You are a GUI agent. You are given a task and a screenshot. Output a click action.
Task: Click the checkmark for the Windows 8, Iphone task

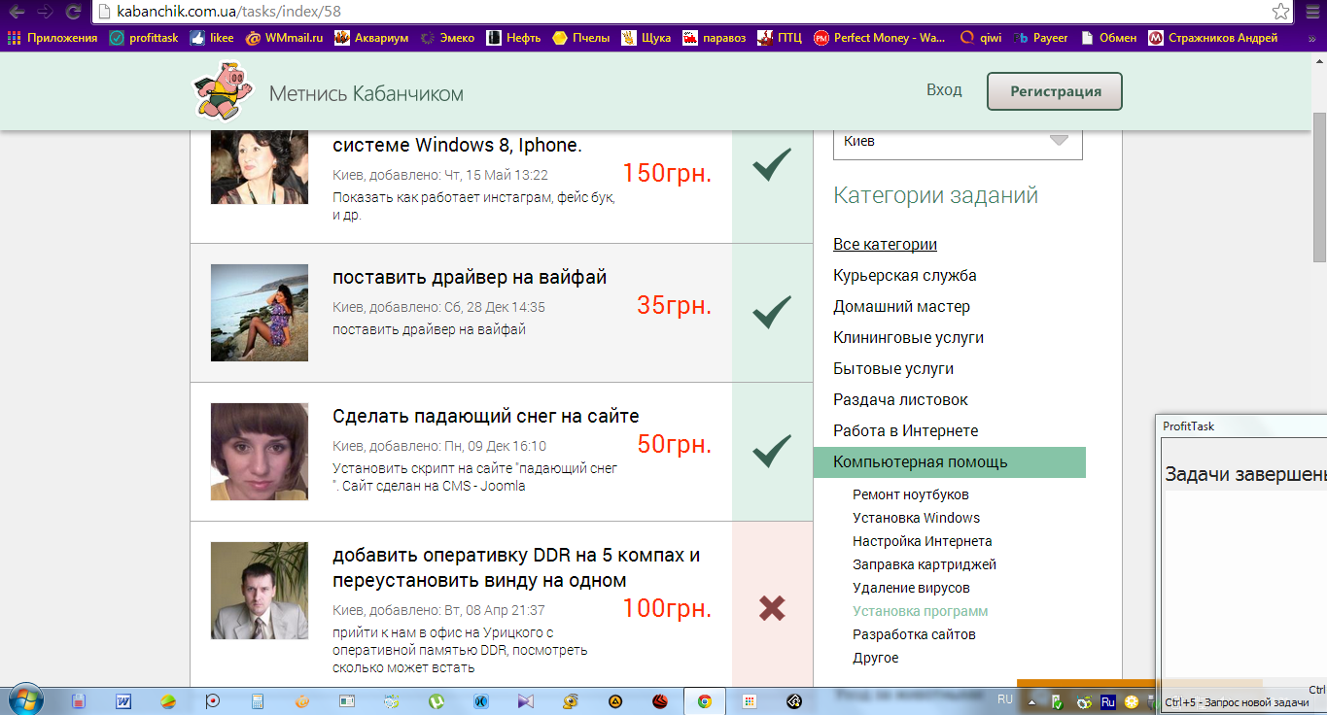coord(772,166)
